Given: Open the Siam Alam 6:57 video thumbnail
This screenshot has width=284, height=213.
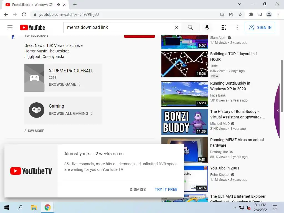Looking at the screenshot, I should (x=184, y=42).
